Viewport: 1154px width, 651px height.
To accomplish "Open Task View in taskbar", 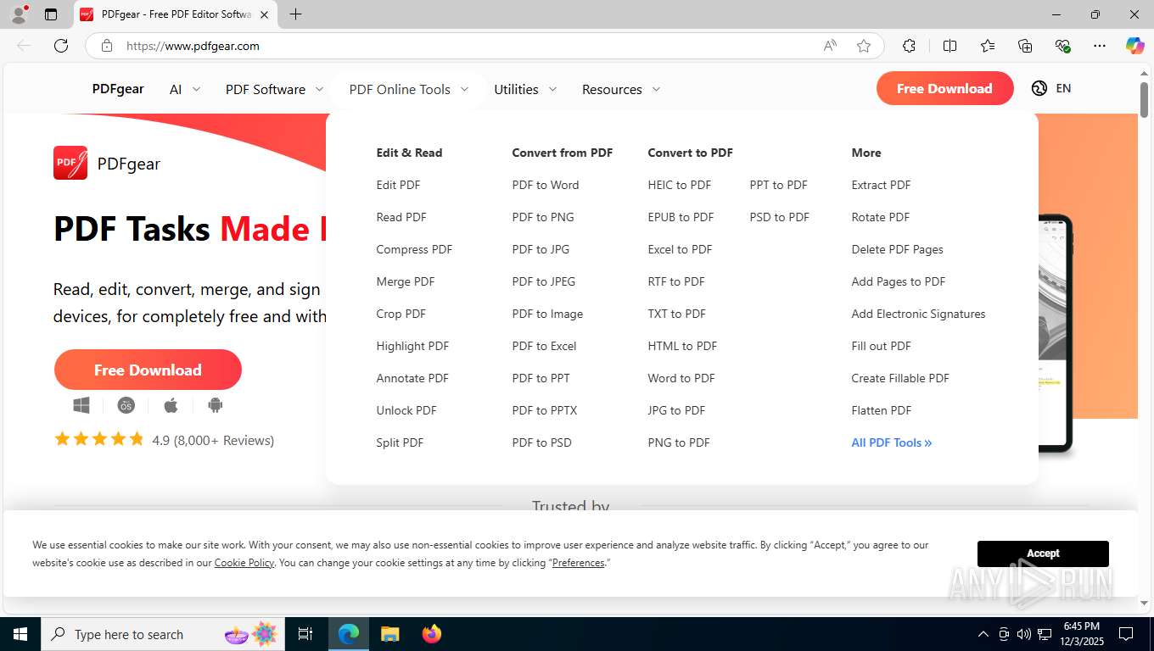I will click(x=305, y=634).
